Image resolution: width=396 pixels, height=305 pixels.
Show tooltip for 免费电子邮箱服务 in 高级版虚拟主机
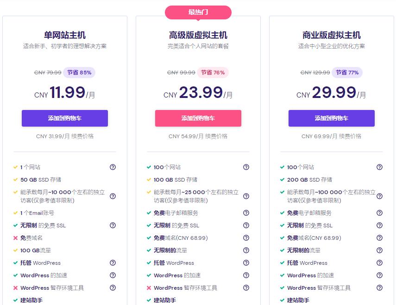[x=246, y=213]
